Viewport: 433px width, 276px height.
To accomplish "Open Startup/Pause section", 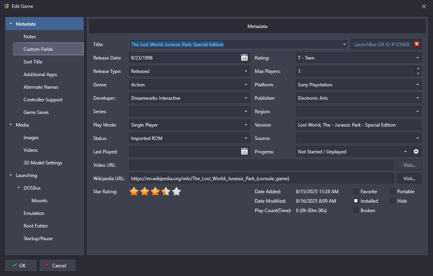I will [38, 239].
